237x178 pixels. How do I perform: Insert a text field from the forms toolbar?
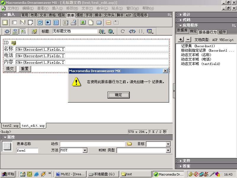pyautogui.click(x=14, y=22)
